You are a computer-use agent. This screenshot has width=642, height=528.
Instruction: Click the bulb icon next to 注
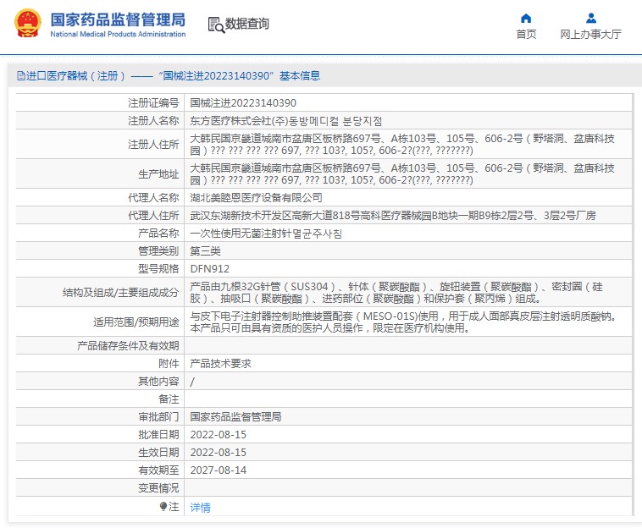[163, 507]
